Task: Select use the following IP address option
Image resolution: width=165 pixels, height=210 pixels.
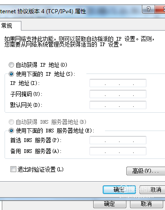Action: point(11,74)
